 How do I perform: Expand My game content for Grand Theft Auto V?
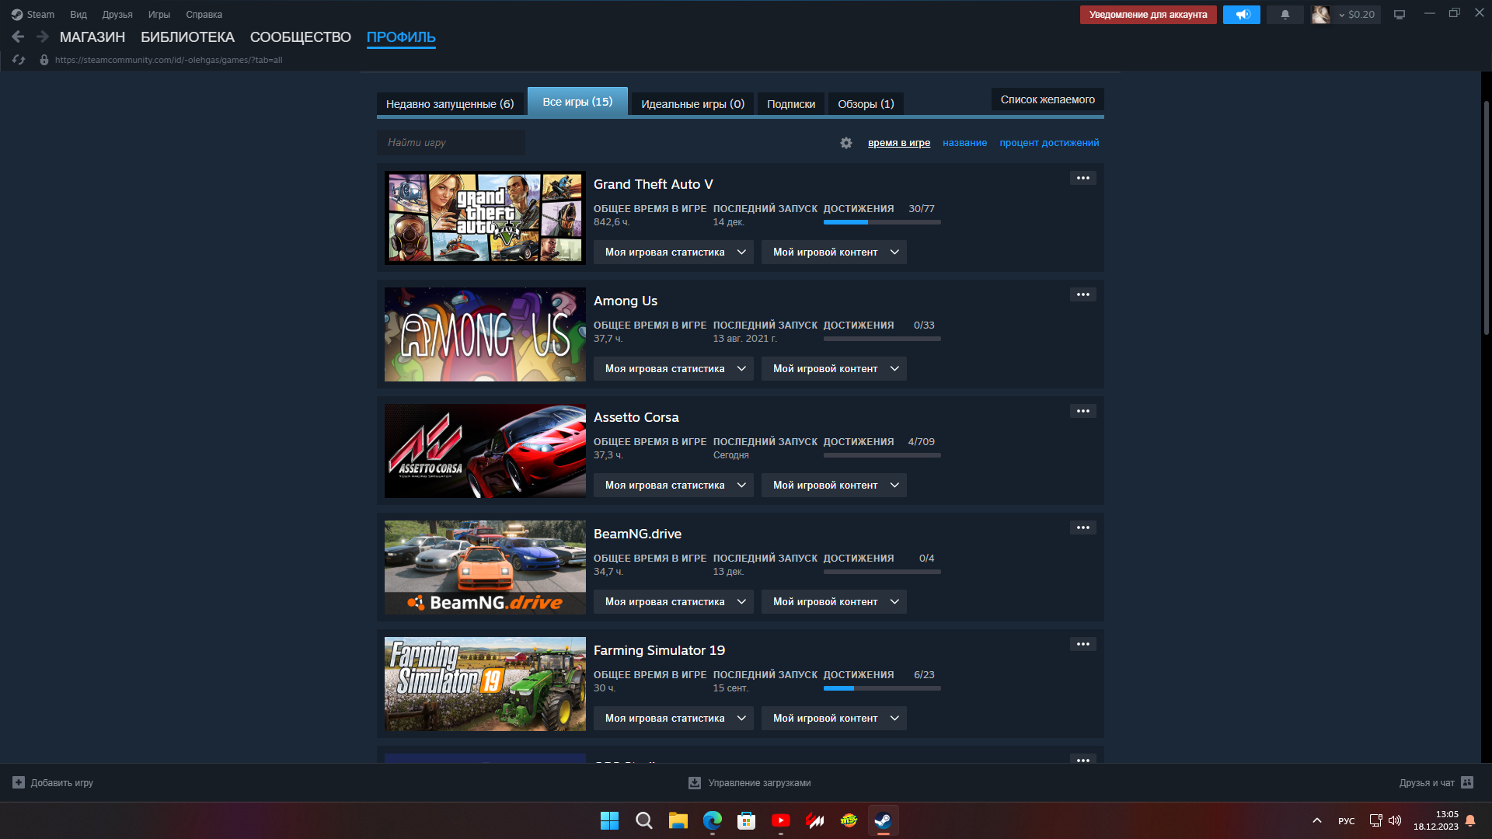pos(834,252)
